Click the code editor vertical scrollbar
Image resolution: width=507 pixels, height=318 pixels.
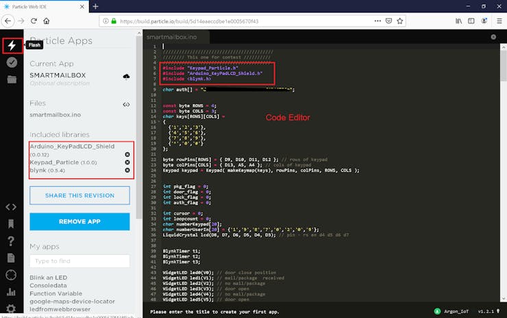pos(504,173)
